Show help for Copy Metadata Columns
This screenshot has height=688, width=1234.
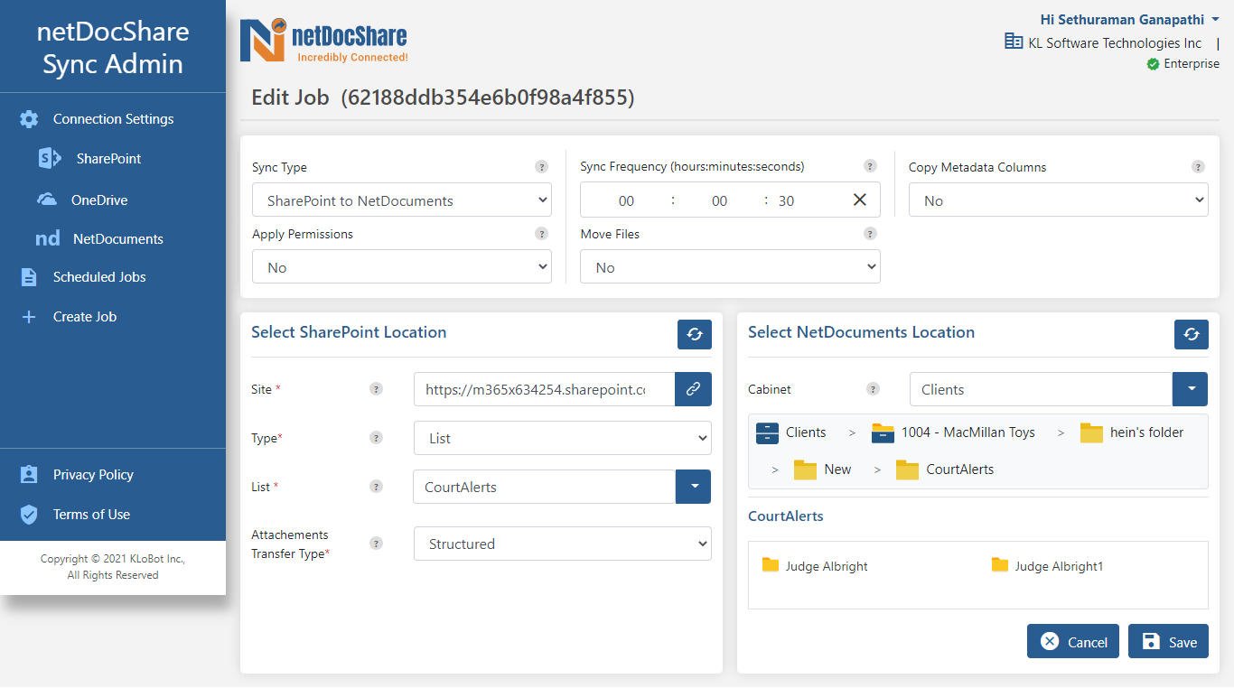pos(1198,167)
